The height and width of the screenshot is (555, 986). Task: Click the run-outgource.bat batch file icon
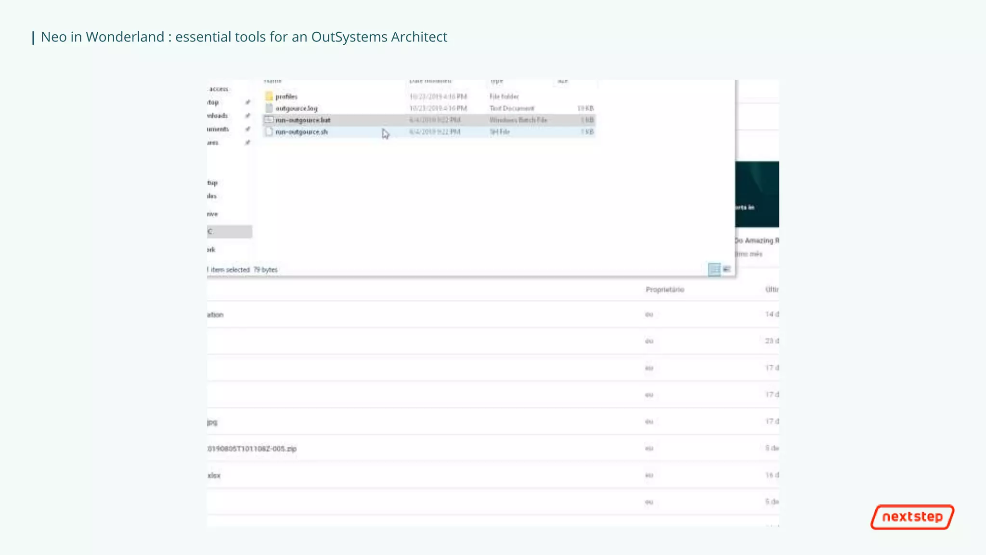point(269,120)
